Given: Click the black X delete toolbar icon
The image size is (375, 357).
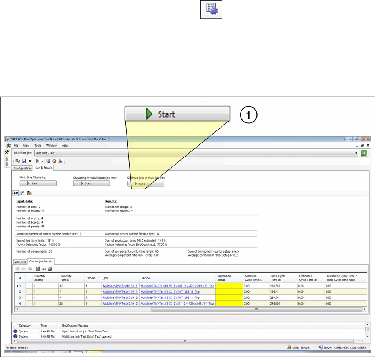Looking at the screenshot, I should coord(30,161).
